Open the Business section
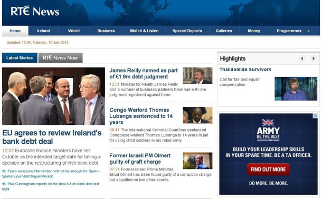This screenshot has width=322, height=199. pyautogui.click(x=106, y=31)
